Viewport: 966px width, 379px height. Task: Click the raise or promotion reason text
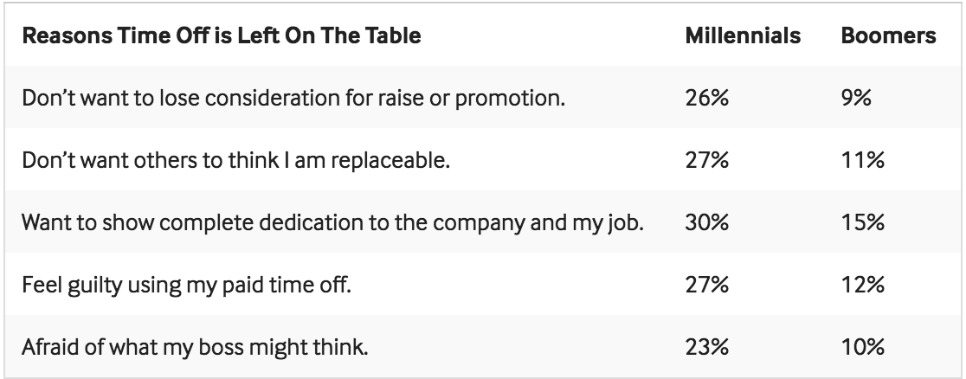pos(293,98)
